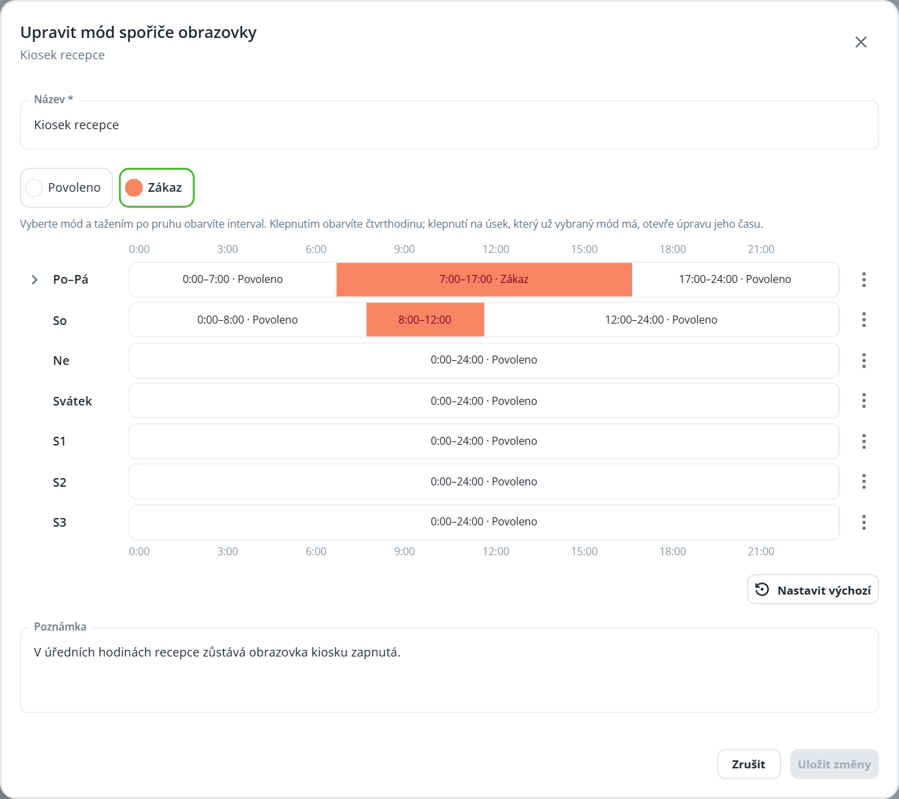Click the So 12:00–24:00 Povoleno segment

point(661,320)
